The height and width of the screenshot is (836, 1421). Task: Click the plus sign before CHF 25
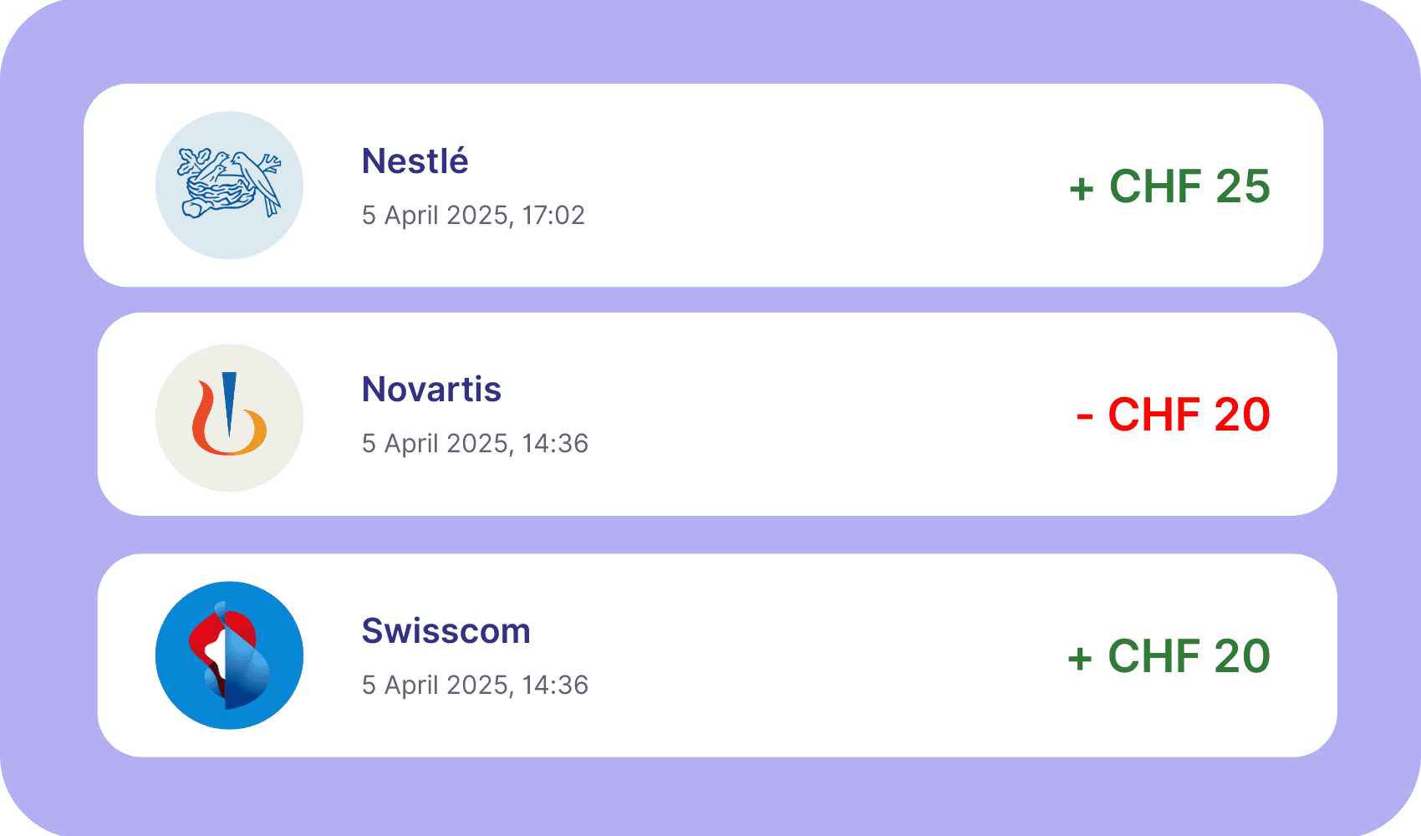1082,189
